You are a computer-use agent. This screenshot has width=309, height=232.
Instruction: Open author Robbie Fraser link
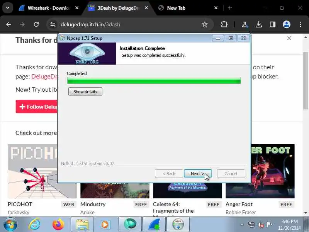click(241, 212)
